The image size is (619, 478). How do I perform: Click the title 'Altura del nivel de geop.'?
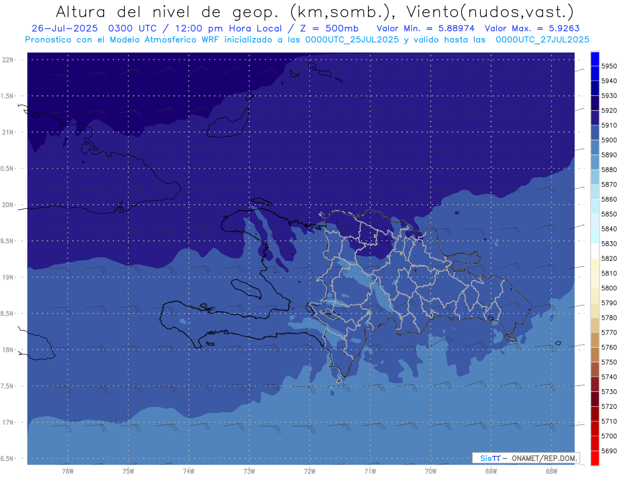click(168, 11)
